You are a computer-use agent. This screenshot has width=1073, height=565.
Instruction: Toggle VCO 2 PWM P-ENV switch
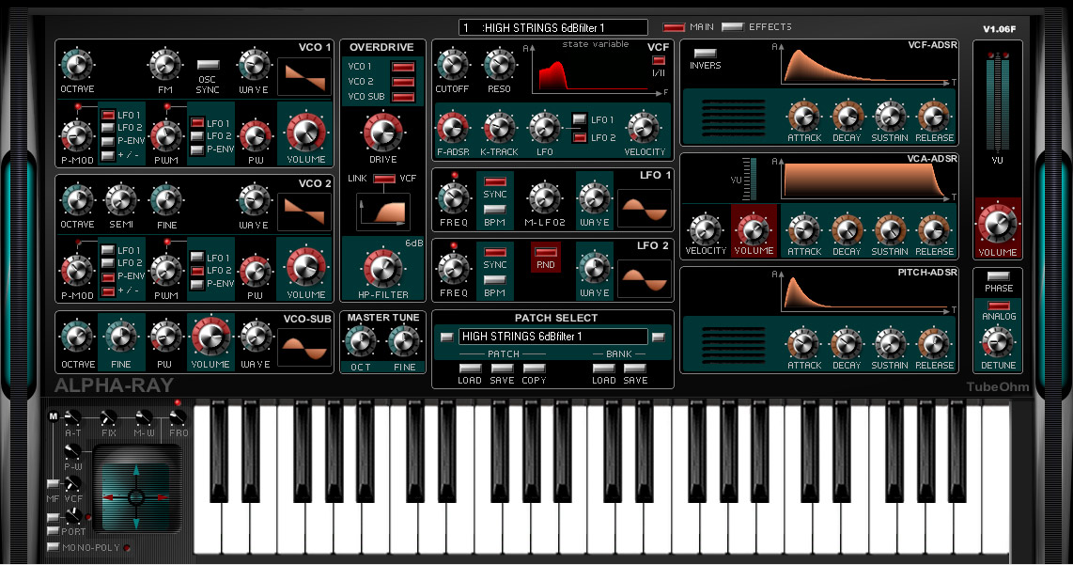(x=197, y=284)
